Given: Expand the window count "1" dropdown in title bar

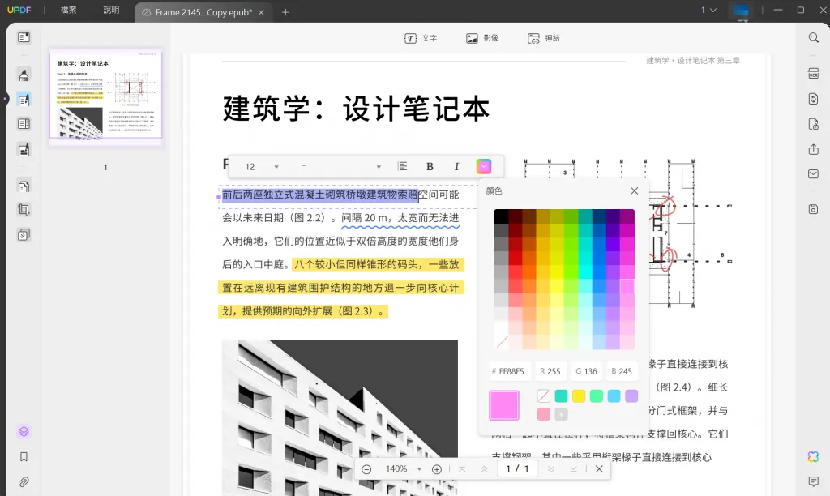Looking at the screenshot, I should [708, 10].
